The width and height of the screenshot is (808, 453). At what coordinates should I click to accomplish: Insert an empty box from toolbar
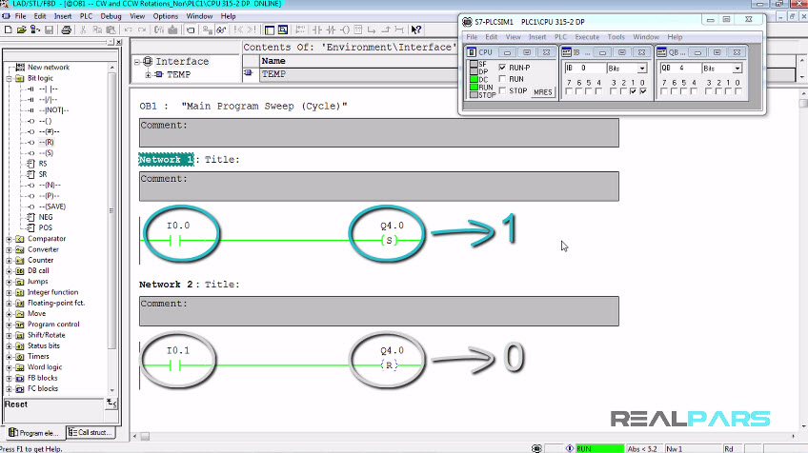tap(358, 30)
